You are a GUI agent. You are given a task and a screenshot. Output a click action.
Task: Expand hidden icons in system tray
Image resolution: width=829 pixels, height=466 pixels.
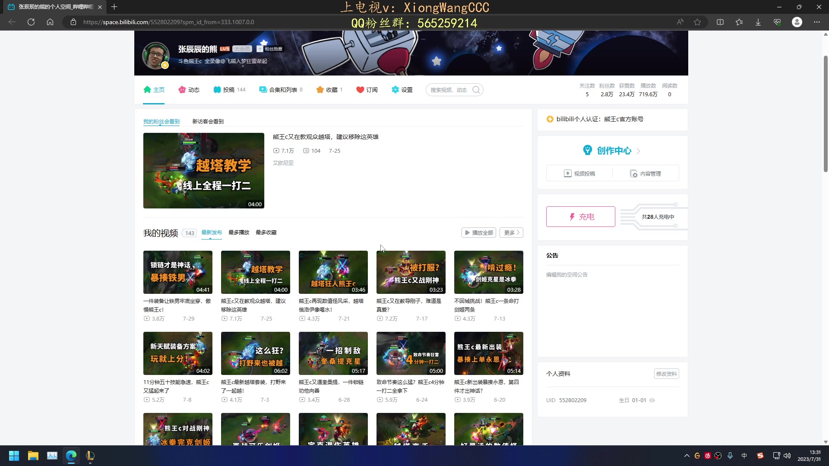click(x=686, y=455)
